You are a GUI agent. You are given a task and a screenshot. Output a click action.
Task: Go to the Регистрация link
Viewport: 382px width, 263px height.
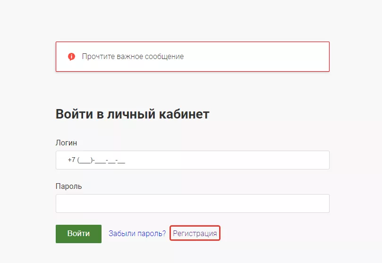point(195,233)
